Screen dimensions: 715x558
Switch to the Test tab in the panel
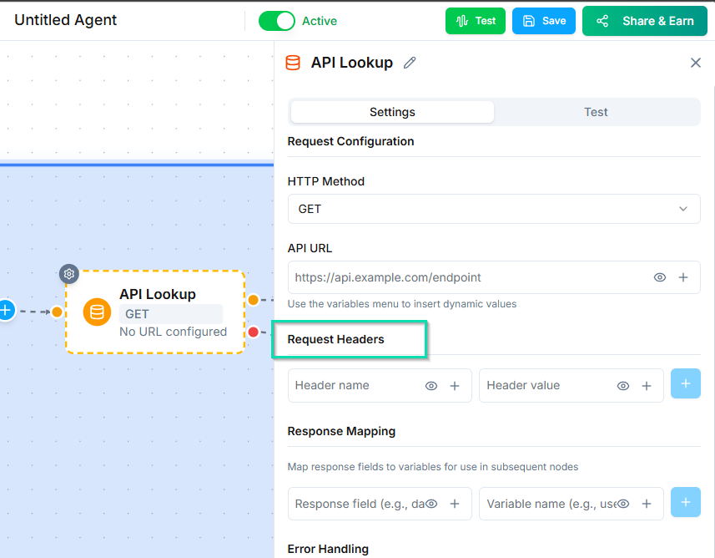[596, 111]
